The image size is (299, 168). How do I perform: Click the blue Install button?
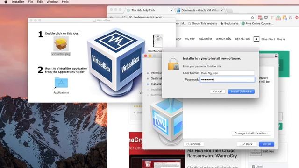tap(266, 144)
